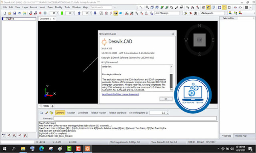Image resolution: width=256 pixels, height=153 pixels.
Task: Click OK in About Deswik.CAD dialog
Action: (x=166, y=99)
